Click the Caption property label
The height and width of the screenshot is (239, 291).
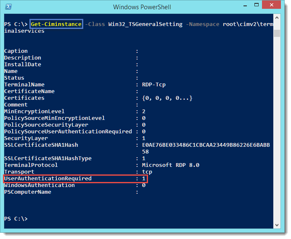click(16, 51)
